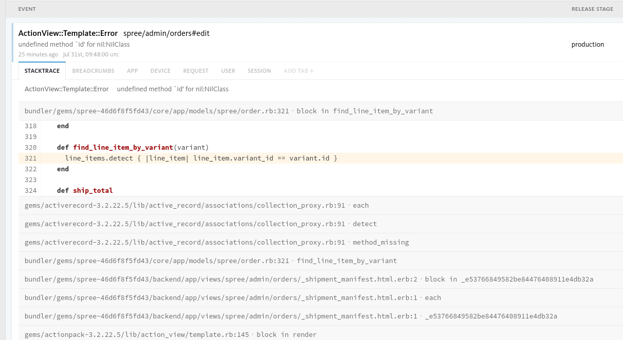Click the error summary line below the tabs
Screen dimensions: 623x340
click(x=126, y=89)
